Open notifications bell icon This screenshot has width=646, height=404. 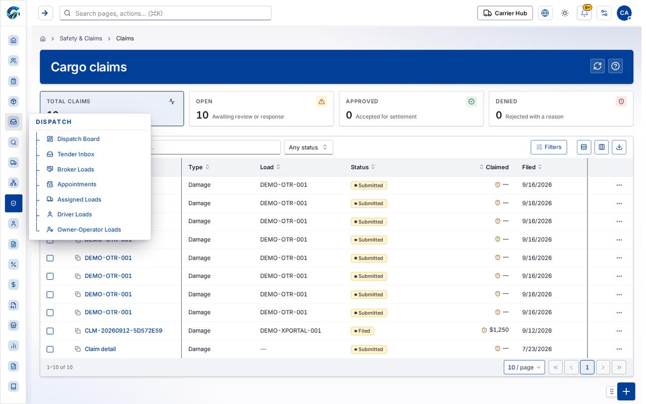[x=584, y=13]
